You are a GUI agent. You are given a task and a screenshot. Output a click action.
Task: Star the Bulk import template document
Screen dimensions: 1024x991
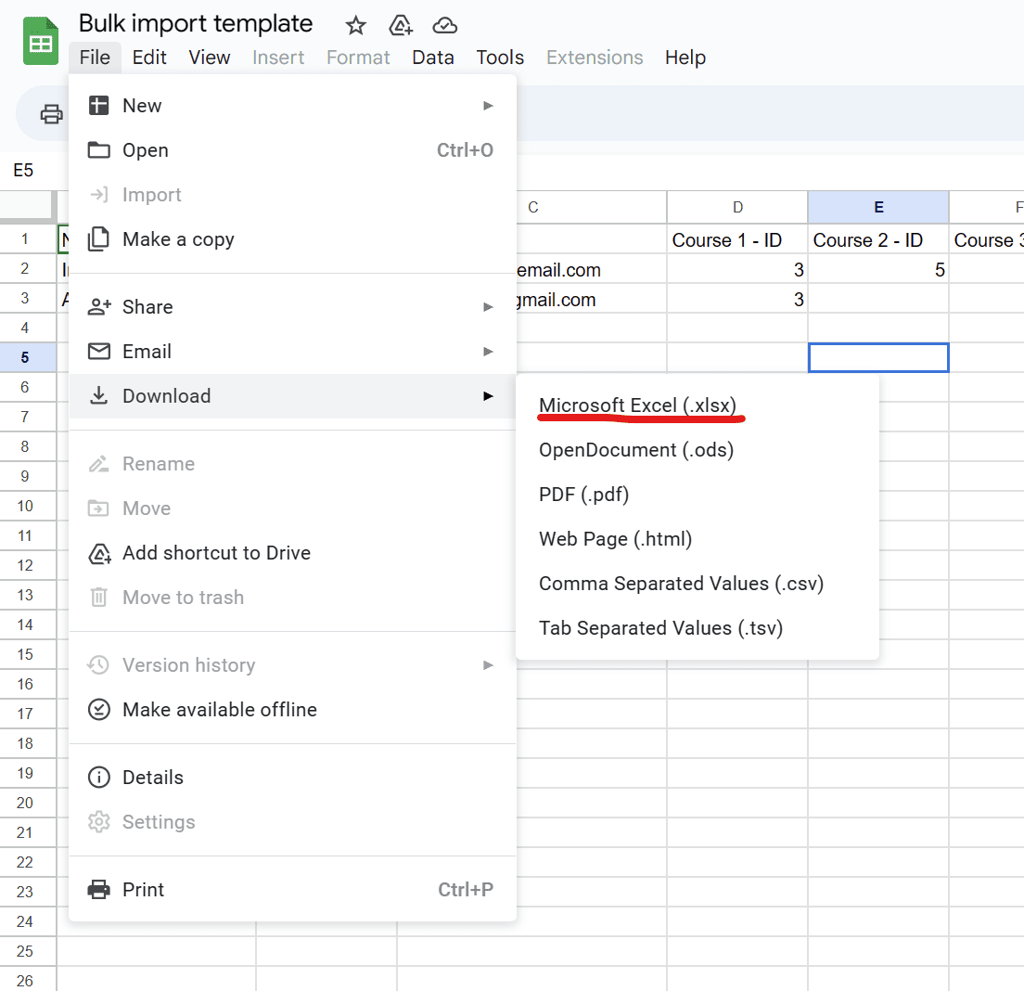pyautogui.click(x=356, y=25)
